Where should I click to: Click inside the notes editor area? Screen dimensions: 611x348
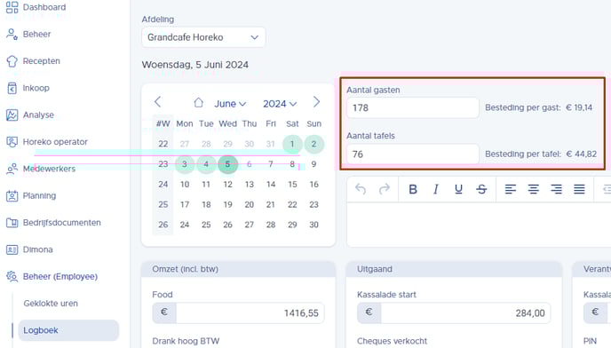pyautogui.click(x=479, y=224)
